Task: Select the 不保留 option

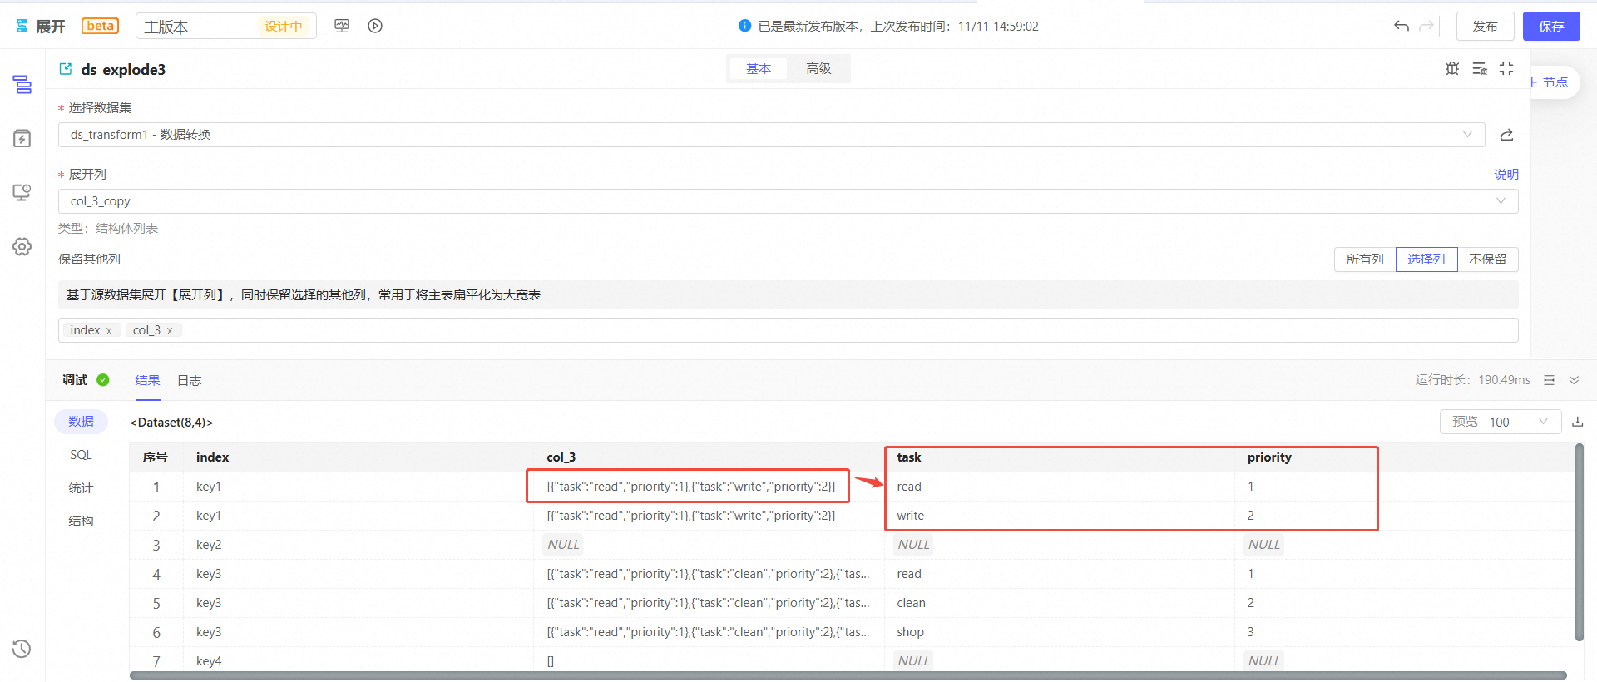Action: click(1487, 259)
